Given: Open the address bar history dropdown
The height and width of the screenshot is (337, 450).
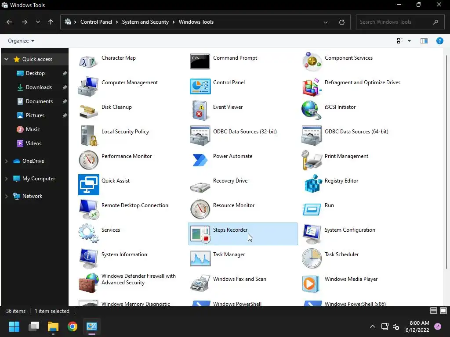Looking at the screenshot, I should pos(326,22).
